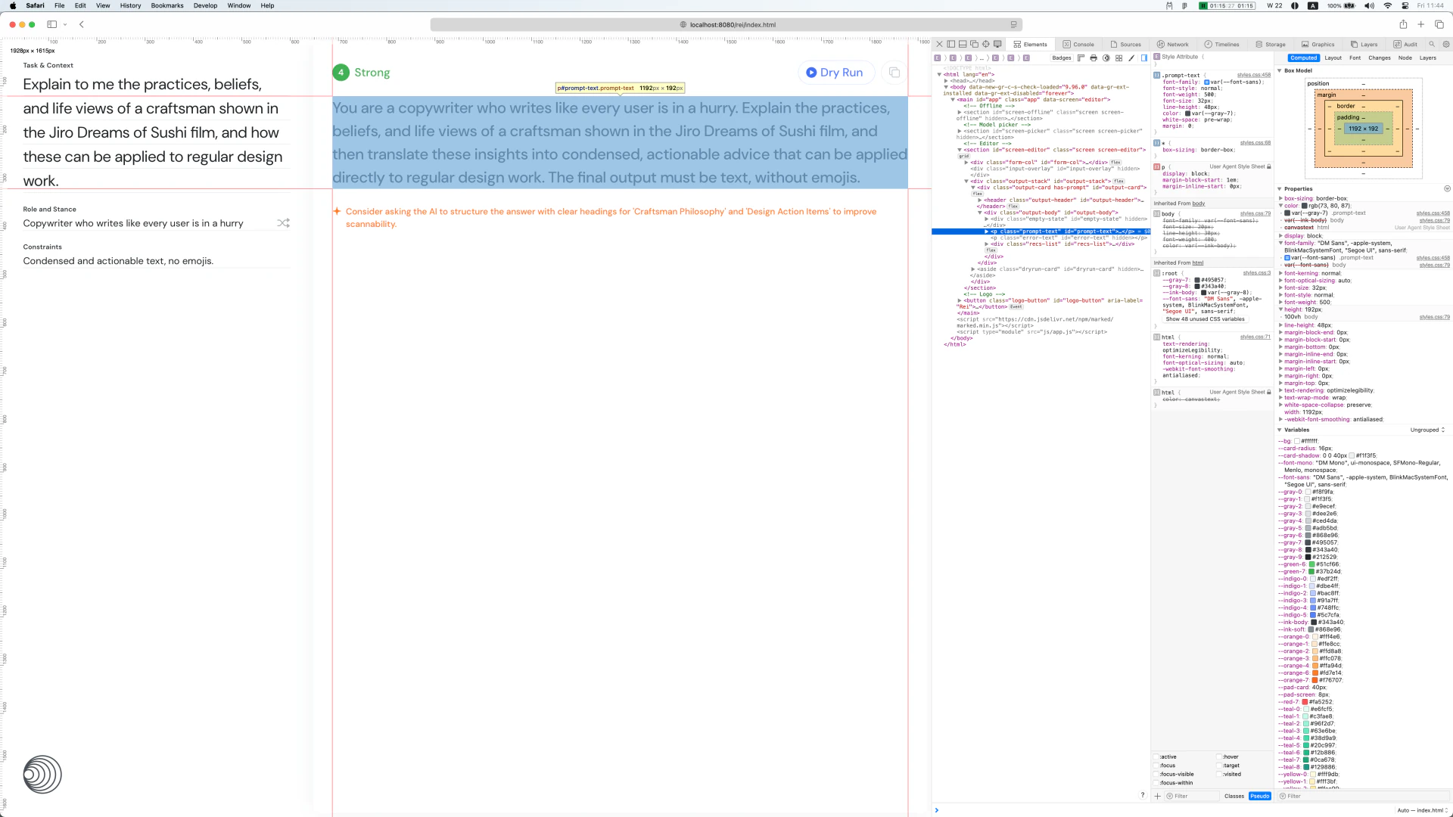
Task: Toggle appearance contrast circle icon
Action: [x=1106, y=58]
